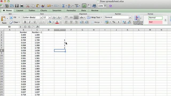Image resolution: width=171 pixels, height=96 pixels.
Task: Apply the Normal cell style
Action: click(x=155, y=18)
